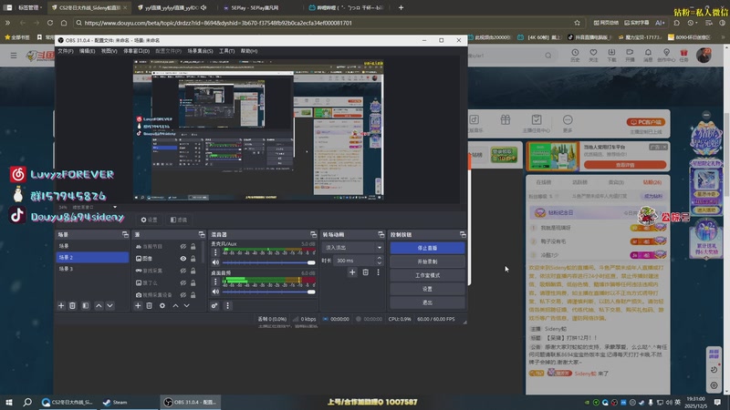
Task: Adjust 桌面音频 volume slider
Action: pos(268,292)
